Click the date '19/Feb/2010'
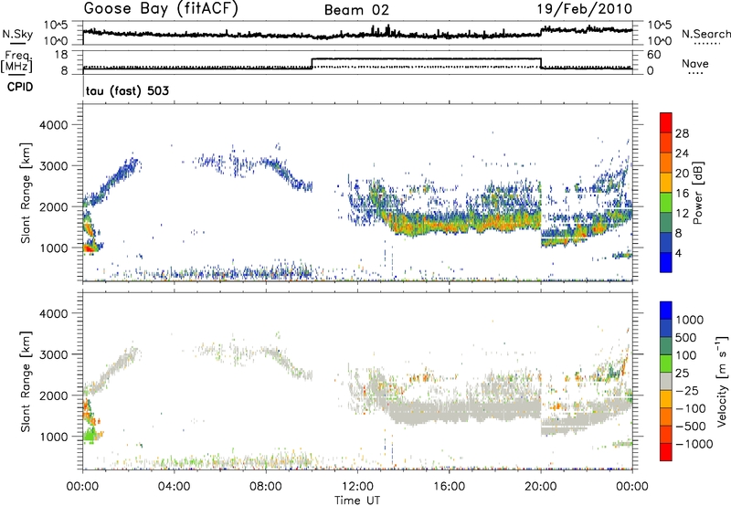 [585, 8]
